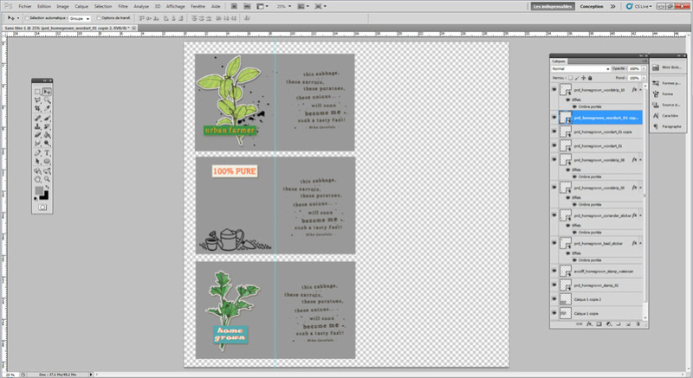693x378 pixels.
Task: Expand more workspaces chevron
Action: [612, 6]
